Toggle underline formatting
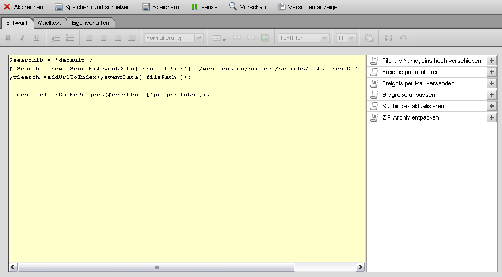 [x=36, y=38]
